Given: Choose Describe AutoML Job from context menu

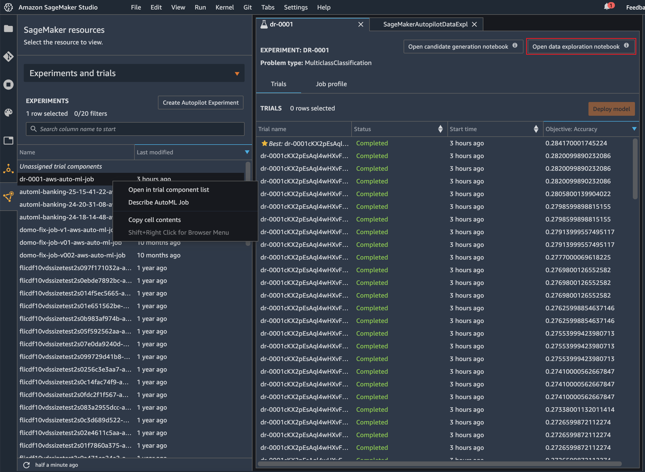Looking at the screenshot, I should pos(158,202).
